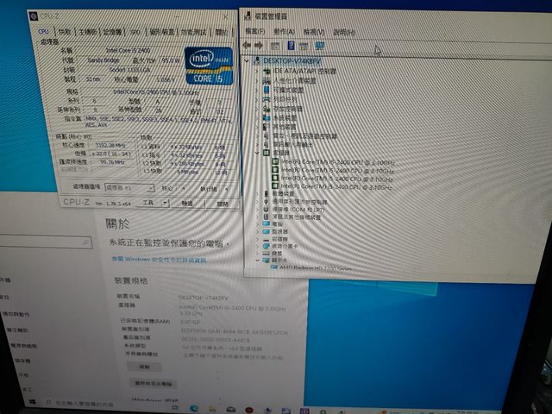Click the blue help icon in Device Manager toolbar
The height and width of the screenshot is (414, 552).
click(x=291, y=45)
